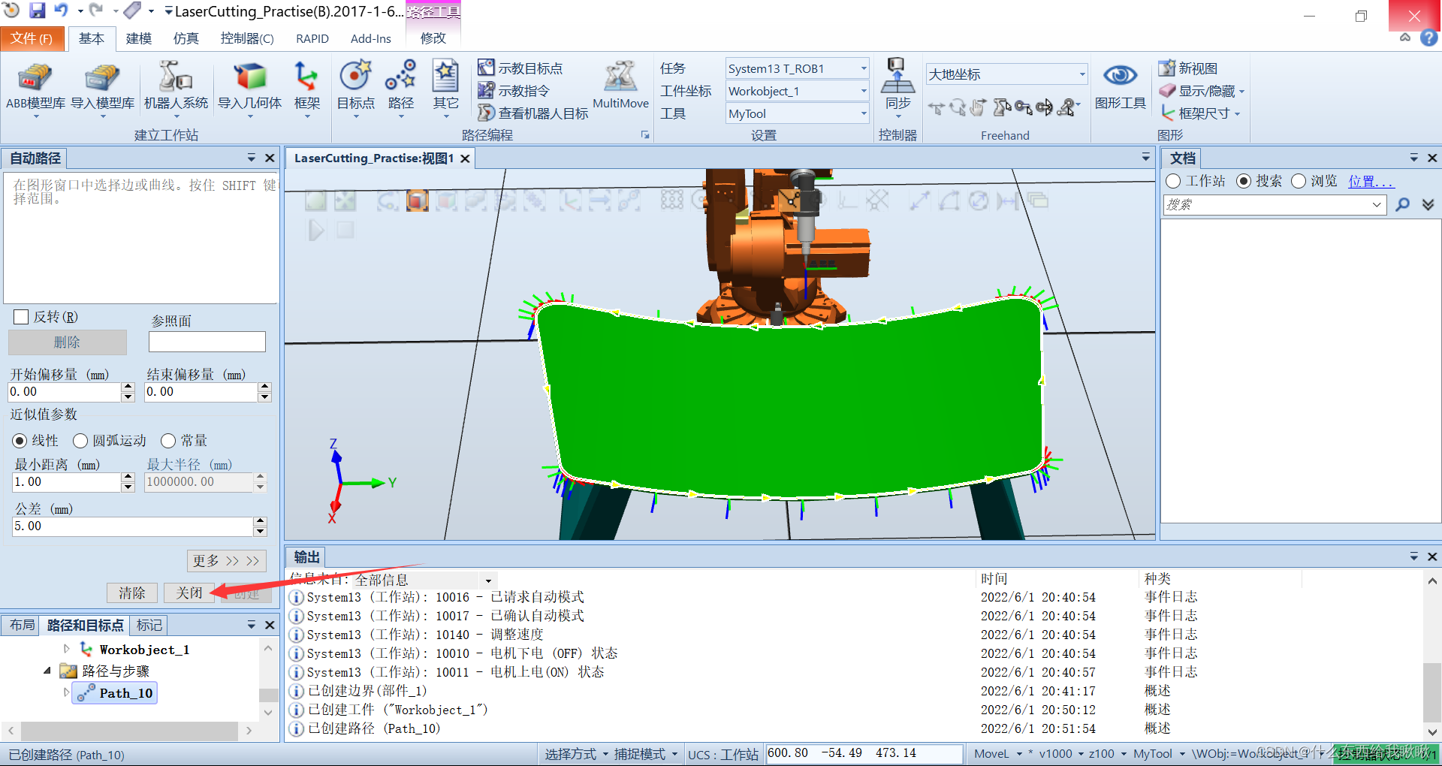1442x766 pixels.
Task: Open the 其它 other tools menu
Action: pyautogui.click(x=445, y=87)
